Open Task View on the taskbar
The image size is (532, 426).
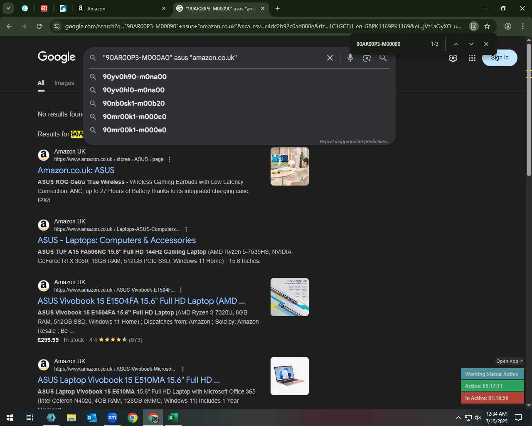(30, 418)
